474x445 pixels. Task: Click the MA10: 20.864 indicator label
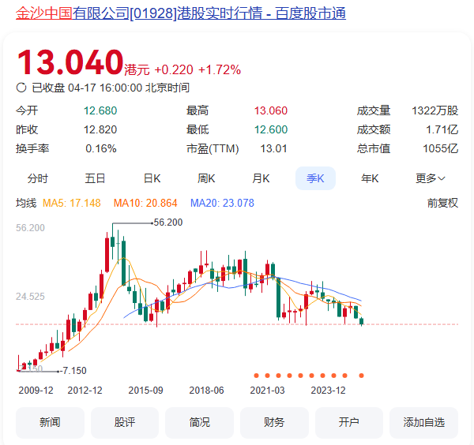click(x=145, y=203)
